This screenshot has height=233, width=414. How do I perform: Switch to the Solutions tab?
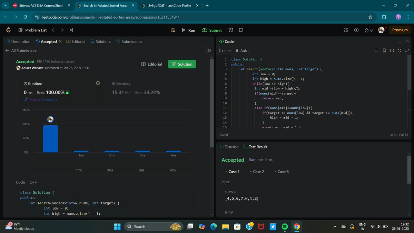(x=101, y=41)
